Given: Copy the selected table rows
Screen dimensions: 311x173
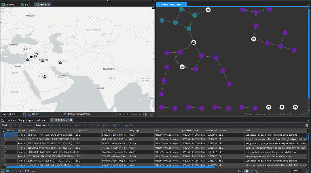Looking at the screenshot, I should tap(130, 126).
